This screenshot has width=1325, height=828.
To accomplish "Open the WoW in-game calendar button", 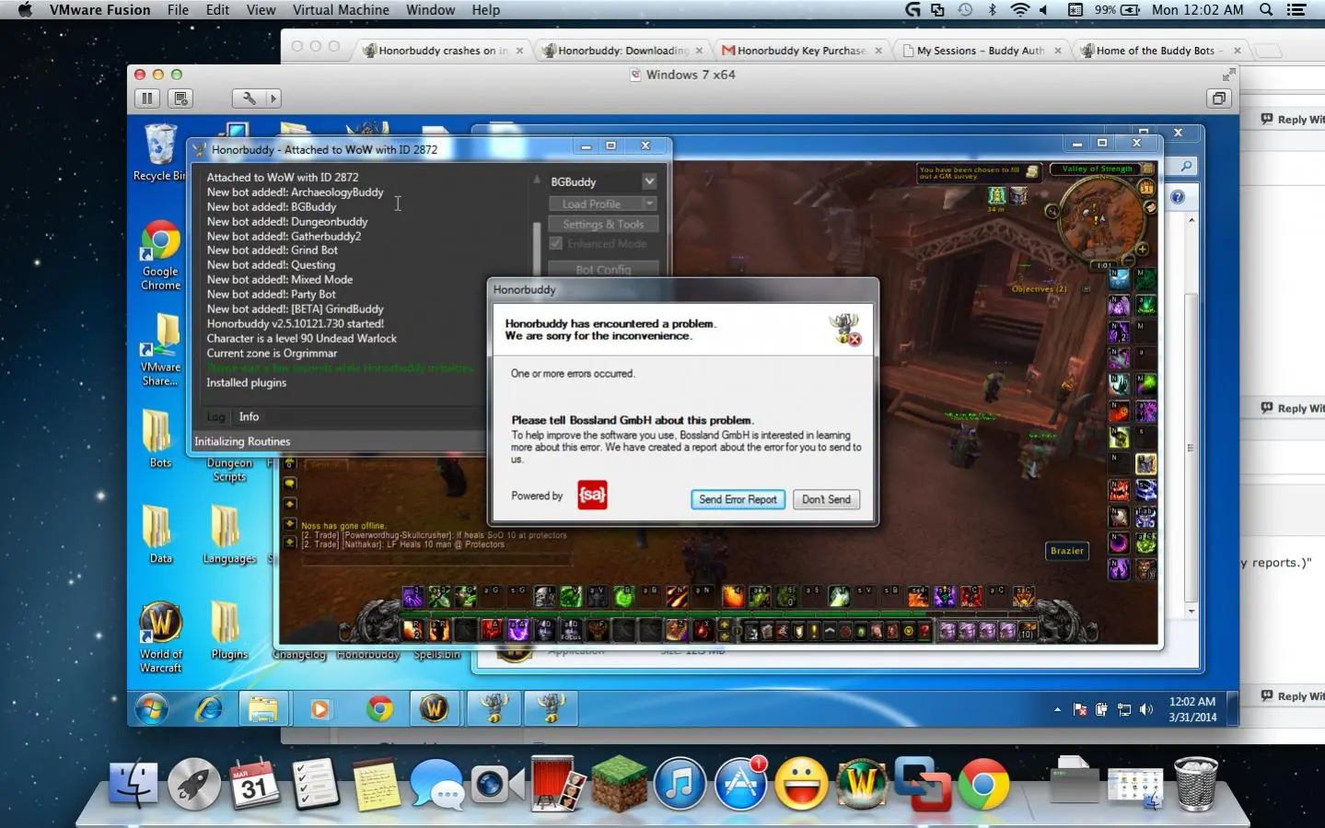I will pyautogui.click(x=1146, y=188).
